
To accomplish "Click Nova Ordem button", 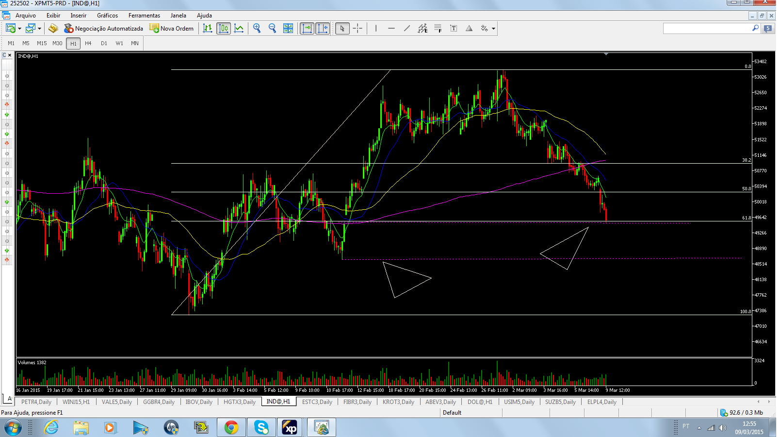I will tap(172, 29).
